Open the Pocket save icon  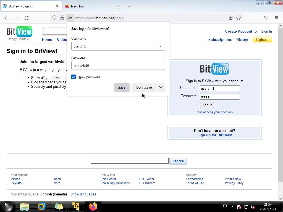pos(266,18)
